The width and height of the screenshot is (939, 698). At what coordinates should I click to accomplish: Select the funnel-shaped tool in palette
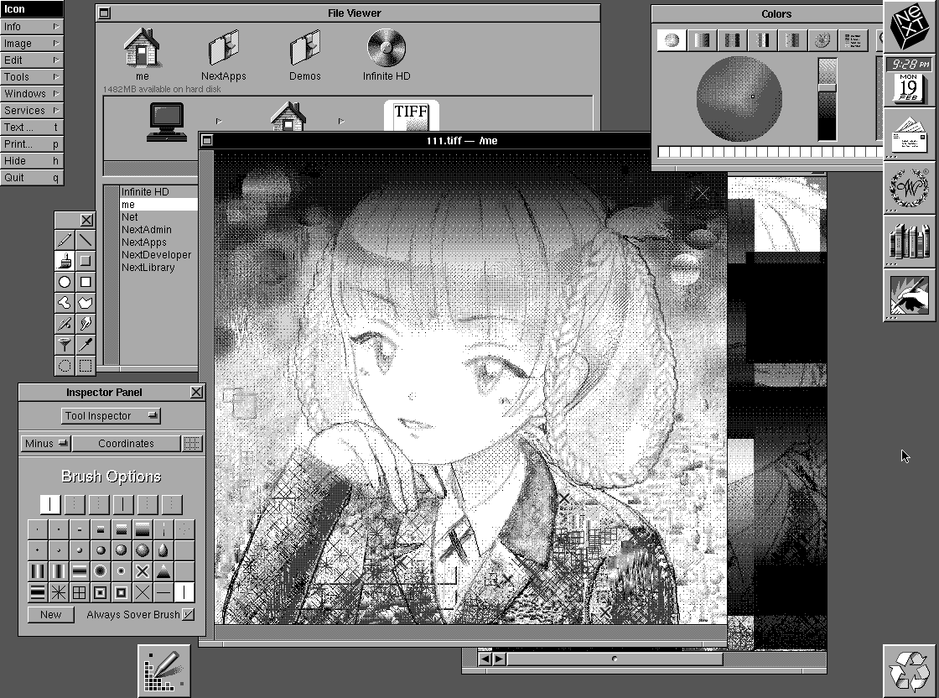pos(65,345)
